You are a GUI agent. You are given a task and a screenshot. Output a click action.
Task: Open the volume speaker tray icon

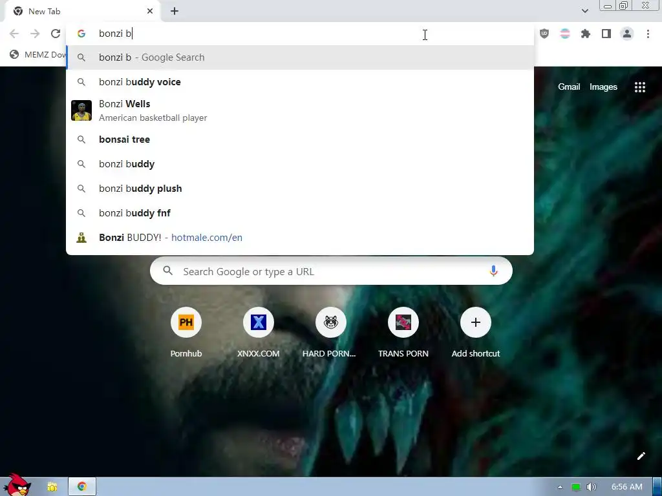[x=591, y=487]
